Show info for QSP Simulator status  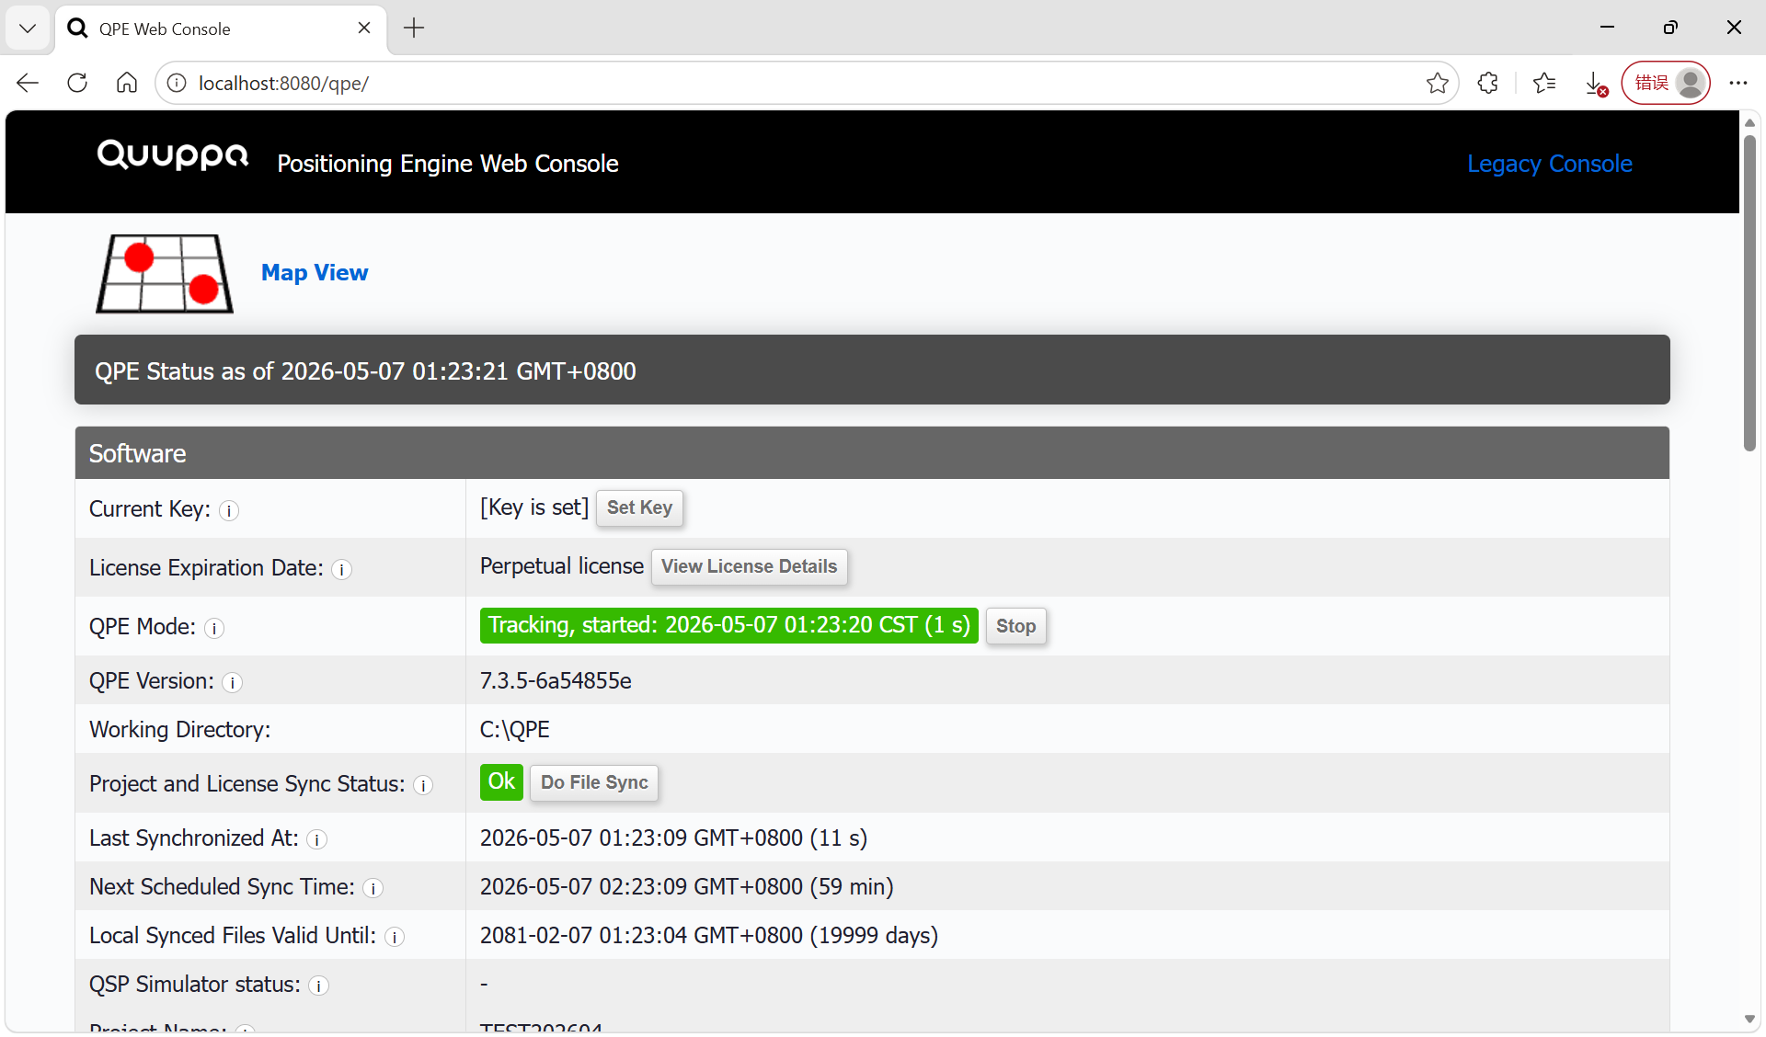tap(318, 986)
